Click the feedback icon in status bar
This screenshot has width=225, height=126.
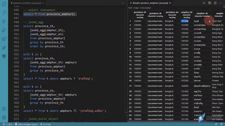(216, 124)
